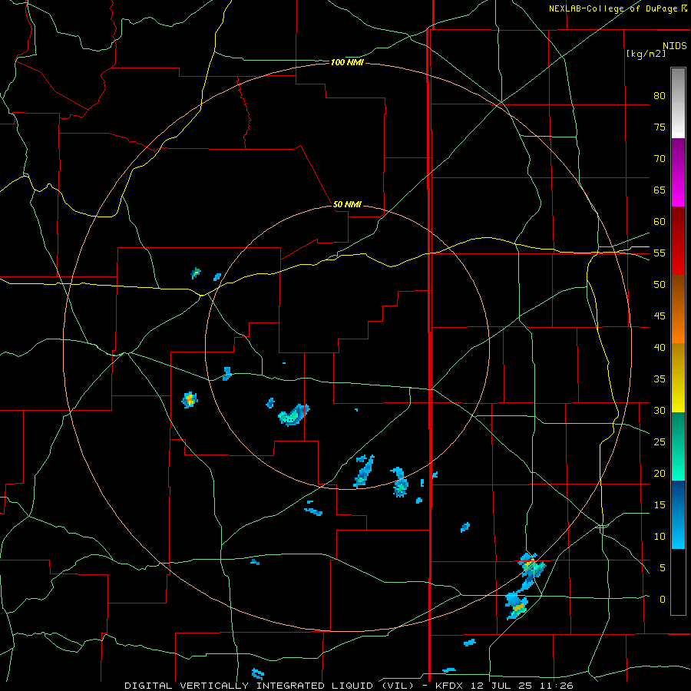
Task: Click the 70 value on the scale
Action: tap(660, 159)
